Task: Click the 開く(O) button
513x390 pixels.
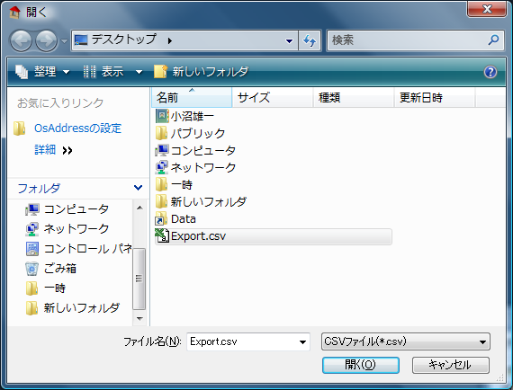Action: pos(361,365)
